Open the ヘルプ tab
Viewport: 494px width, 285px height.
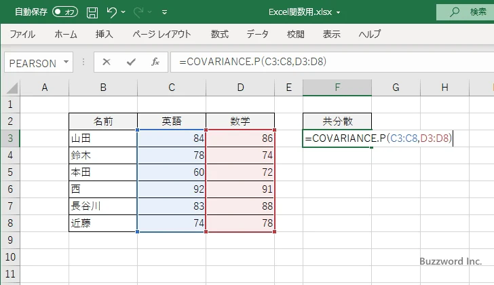click(x=370, y=34)
